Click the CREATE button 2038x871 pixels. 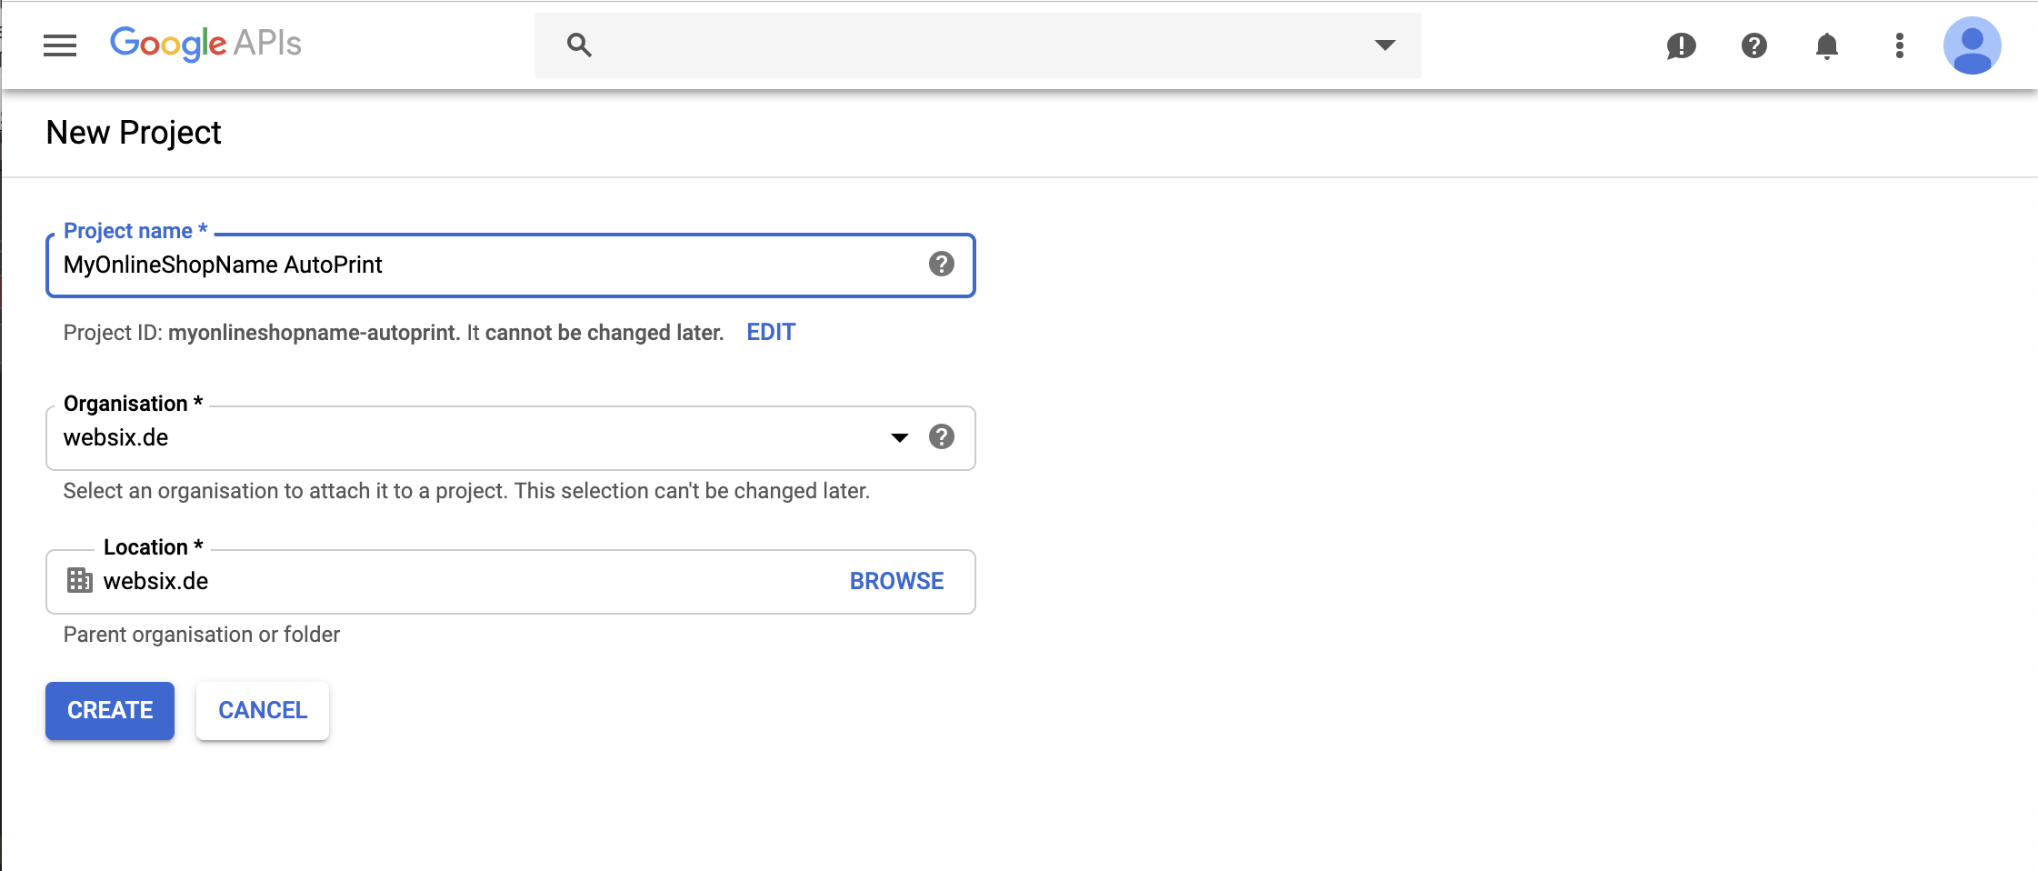point(110,710)
